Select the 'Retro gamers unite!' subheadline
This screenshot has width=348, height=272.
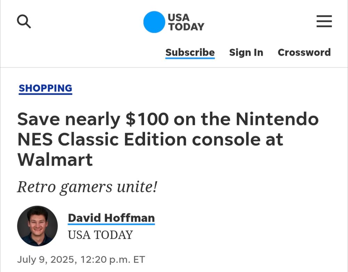(87, 187)
